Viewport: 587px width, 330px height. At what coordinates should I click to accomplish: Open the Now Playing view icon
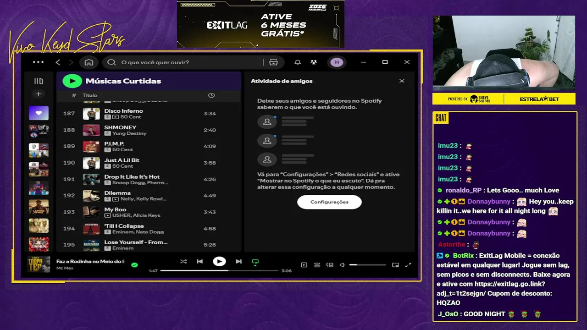(304, 265)
